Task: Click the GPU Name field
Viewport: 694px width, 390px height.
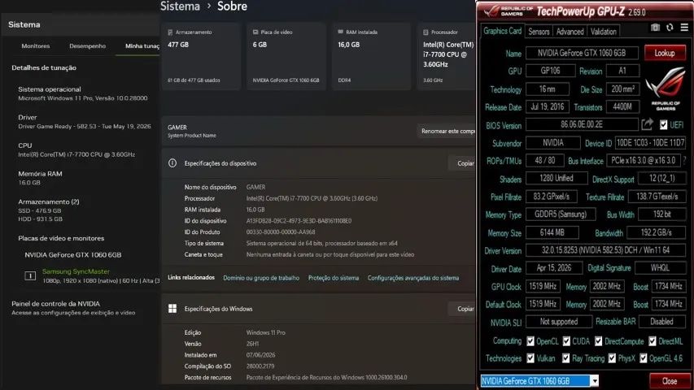Action: (582, 53)
